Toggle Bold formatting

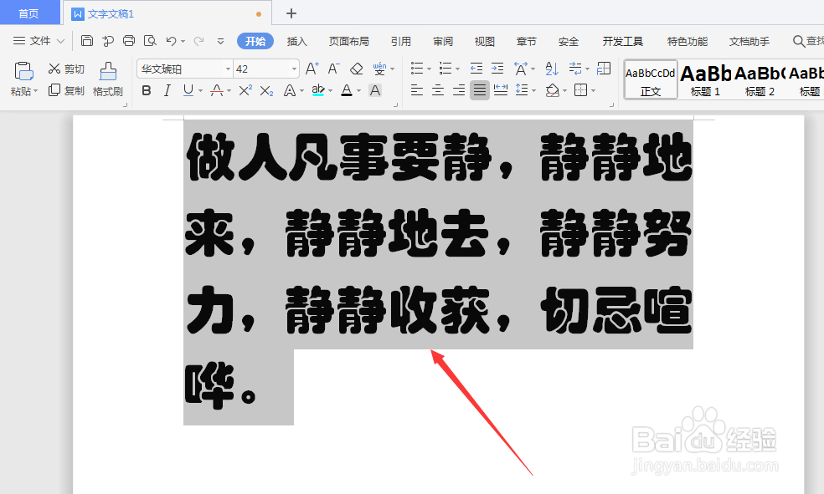(147, 91)
